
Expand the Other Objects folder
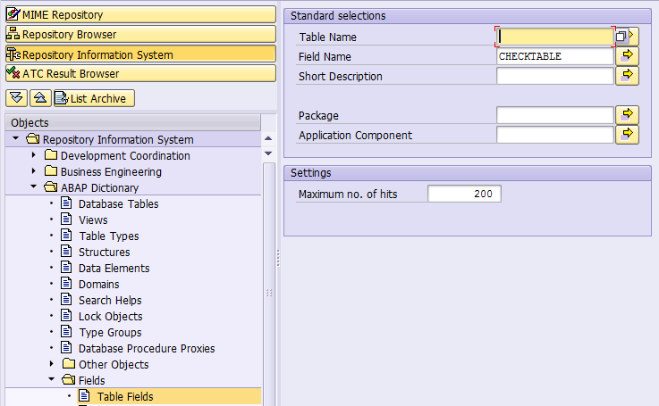(52, 364)
